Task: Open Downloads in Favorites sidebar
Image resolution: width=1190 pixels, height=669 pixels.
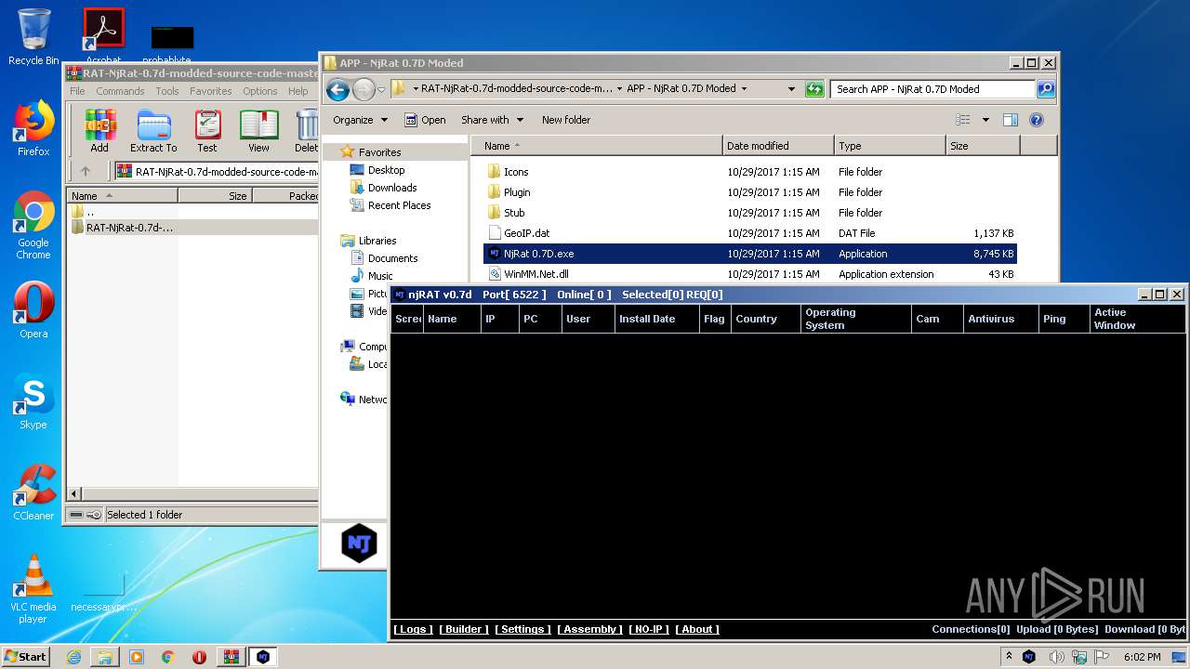Action: tap(392, 188)
